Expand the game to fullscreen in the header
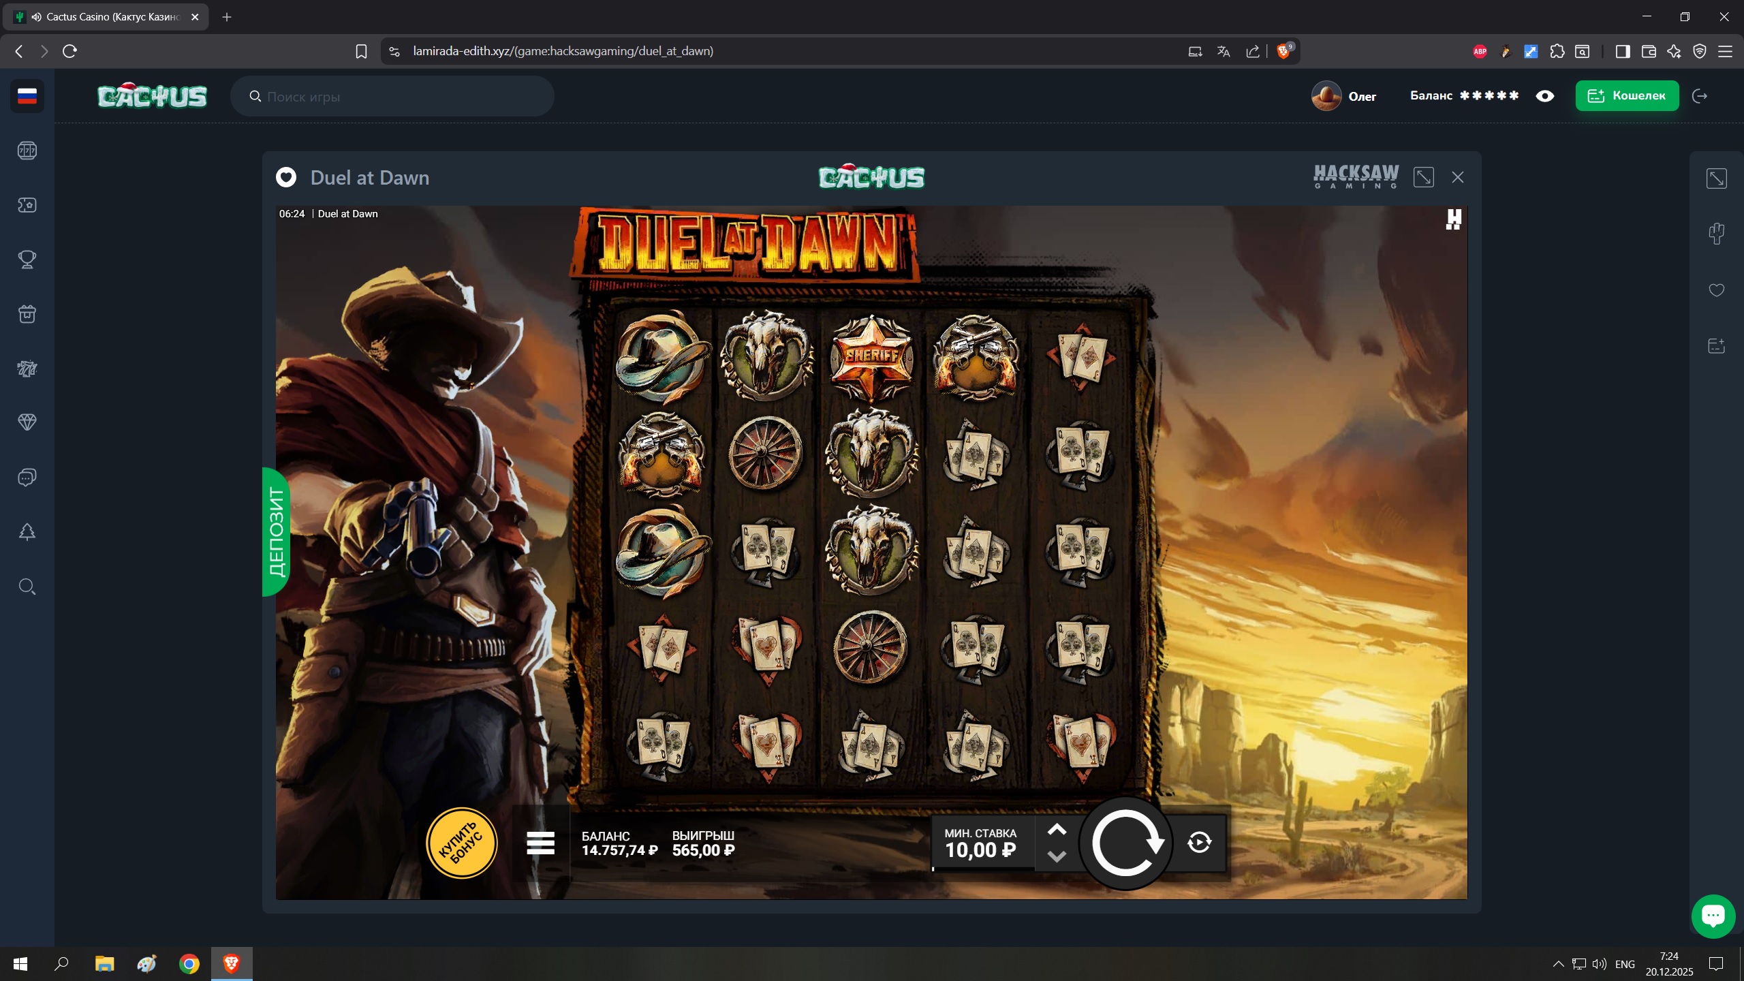The height and width of the screenshot is (981, 1744). tap(1423, 177)
